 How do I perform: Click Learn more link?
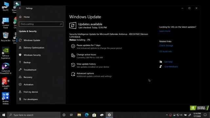[165, 31]
